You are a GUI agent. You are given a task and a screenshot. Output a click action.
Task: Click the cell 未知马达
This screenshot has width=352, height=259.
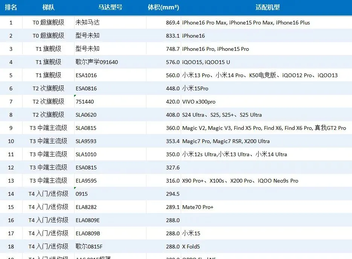88,23
